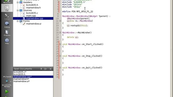The width and height of the screenshot is (173, 97).
Task: Click the bcm2835.h file icon in Headers
Action: click(24, 5)
